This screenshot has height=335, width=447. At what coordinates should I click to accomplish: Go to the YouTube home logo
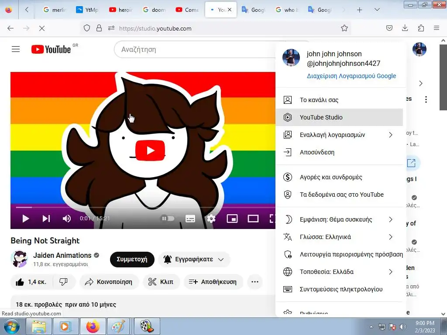(51, 49)
